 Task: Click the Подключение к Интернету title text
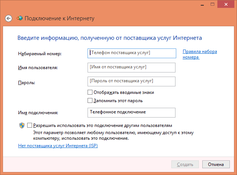pyautogui.click(x=59, y=18)
